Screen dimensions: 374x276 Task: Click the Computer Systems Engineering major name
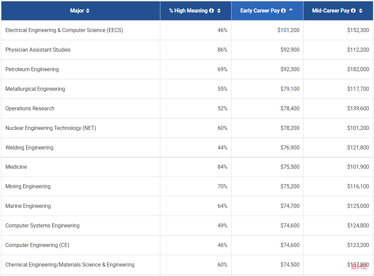tap(43, 225)
